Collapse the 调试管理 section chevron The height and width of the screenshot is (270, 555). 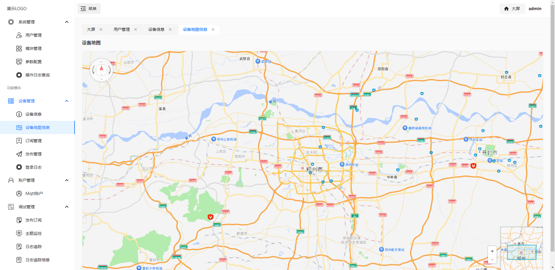[67, 207]
